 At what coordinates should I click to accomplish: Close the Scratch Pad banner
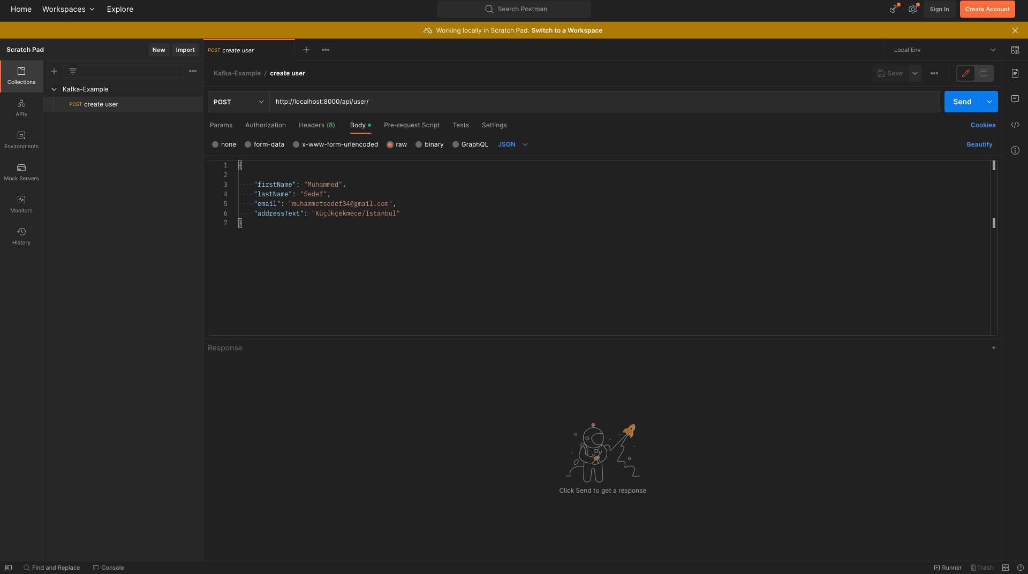(x=1015, y=30)
